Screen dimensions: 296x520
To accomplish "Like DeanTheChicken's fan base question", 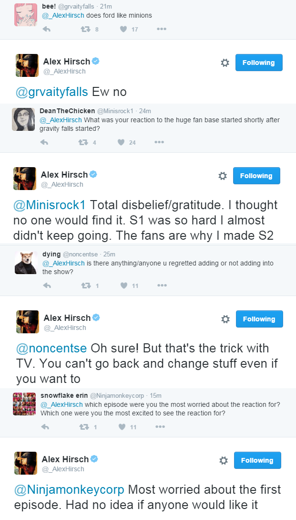I will pos(122,142).
